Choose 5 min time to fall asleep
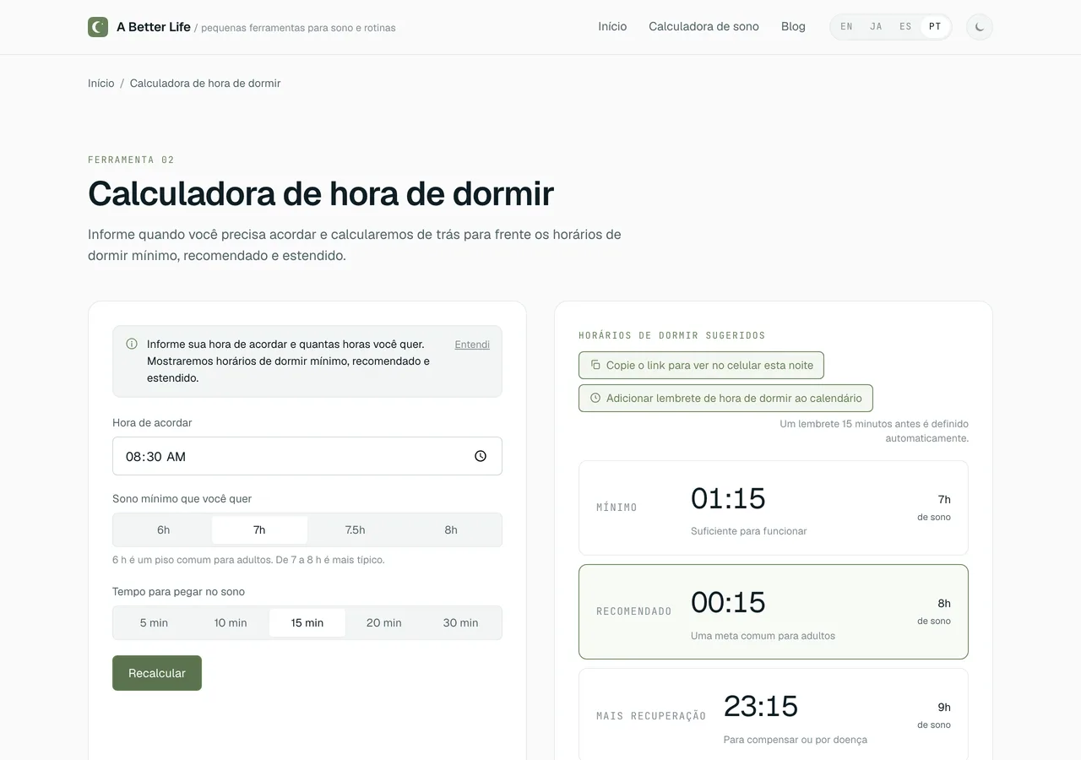The width and height of the screenshot is (1081, 760). 154,622
